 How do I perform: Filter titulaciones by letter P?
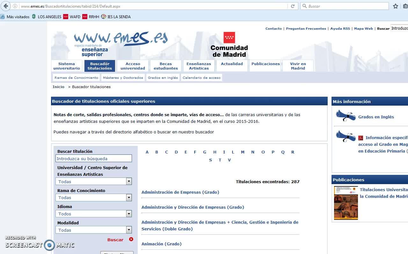click(x=273, y=152)
